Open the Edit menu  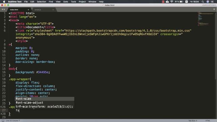click(32, 2)
